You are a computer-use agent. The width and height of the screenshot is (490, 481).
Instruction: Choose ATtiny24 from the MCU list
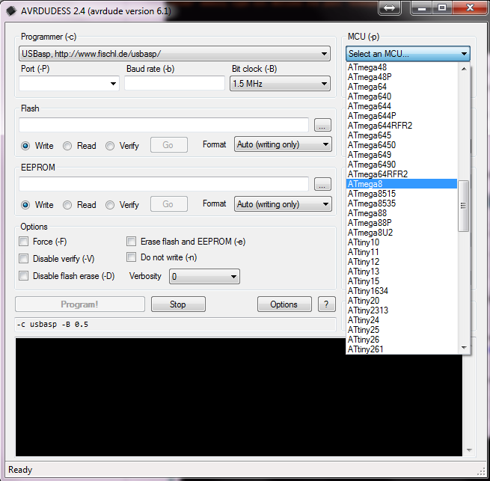402,320
